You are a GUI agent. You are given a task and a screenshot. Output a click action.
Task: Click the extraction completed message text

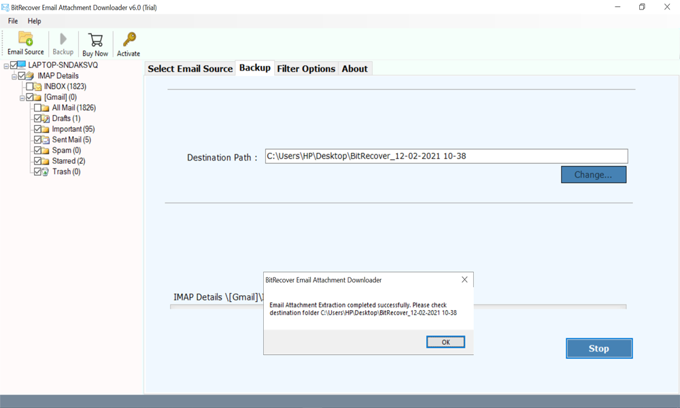click(363, 309)
